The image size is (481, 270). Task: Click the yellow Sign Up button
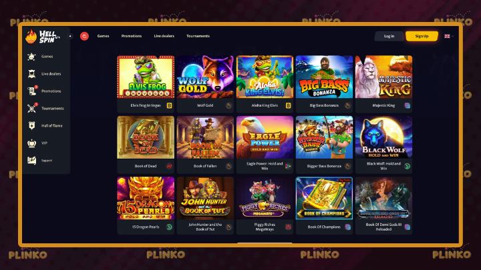tap(422, 36)
